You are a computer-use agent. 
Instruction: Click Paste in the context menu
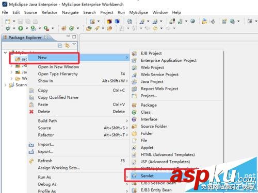(x=79, y=104)
